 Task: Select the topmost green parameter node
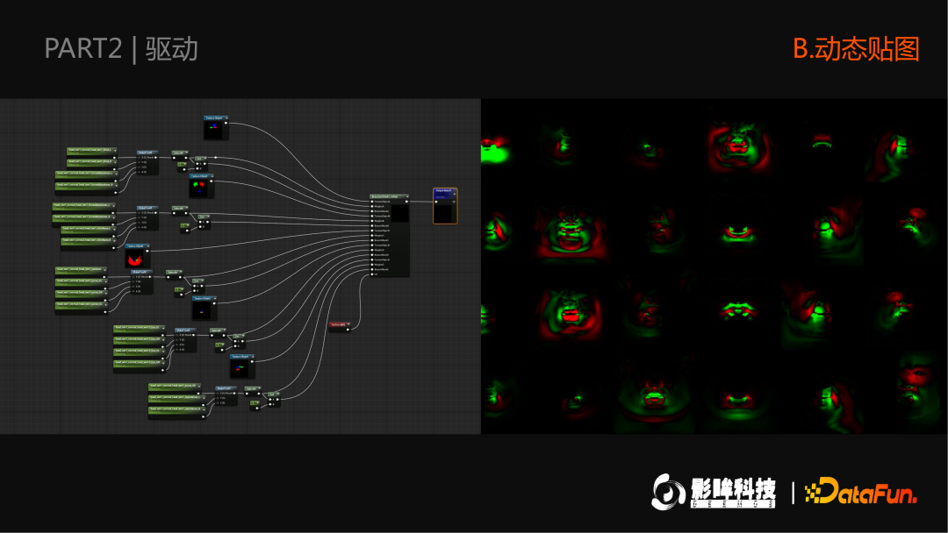(x=92, y=151)
